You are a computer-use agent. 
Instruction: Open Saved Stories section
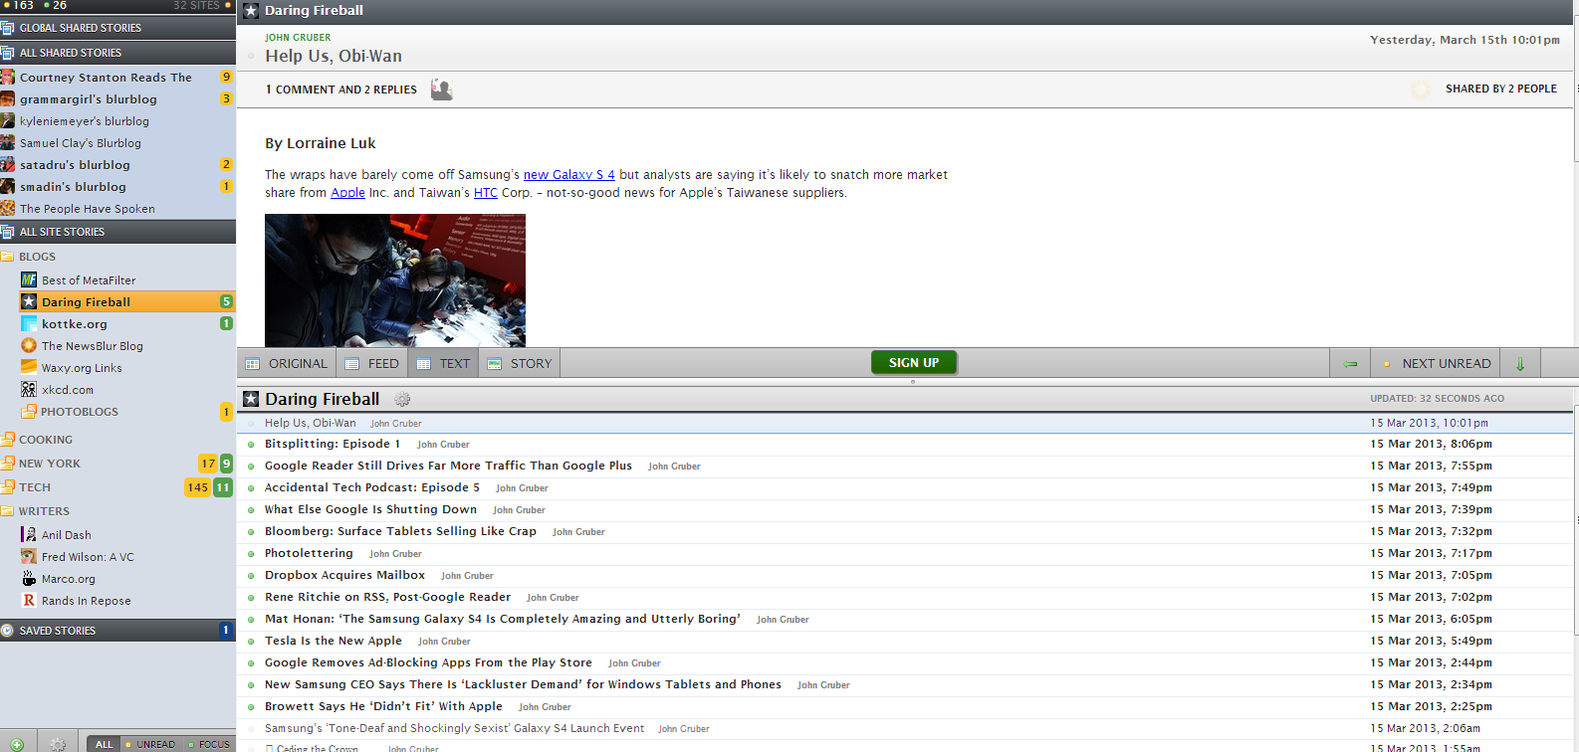pyautogui.click(x=117, y=630)
